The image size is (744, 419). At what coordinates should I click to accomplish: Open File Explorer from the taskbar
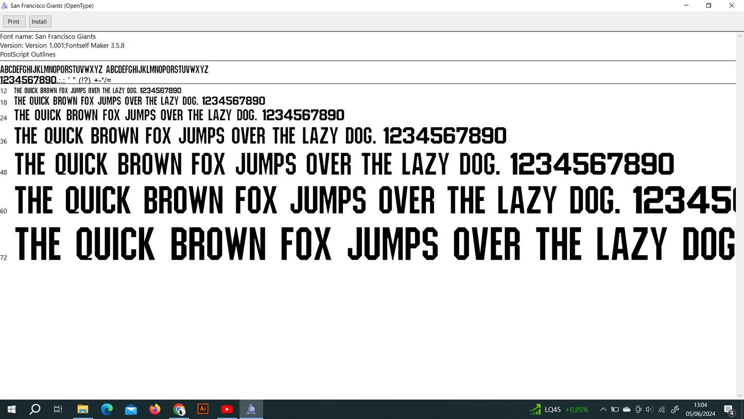pyautogui.click(x=82, y=409)
